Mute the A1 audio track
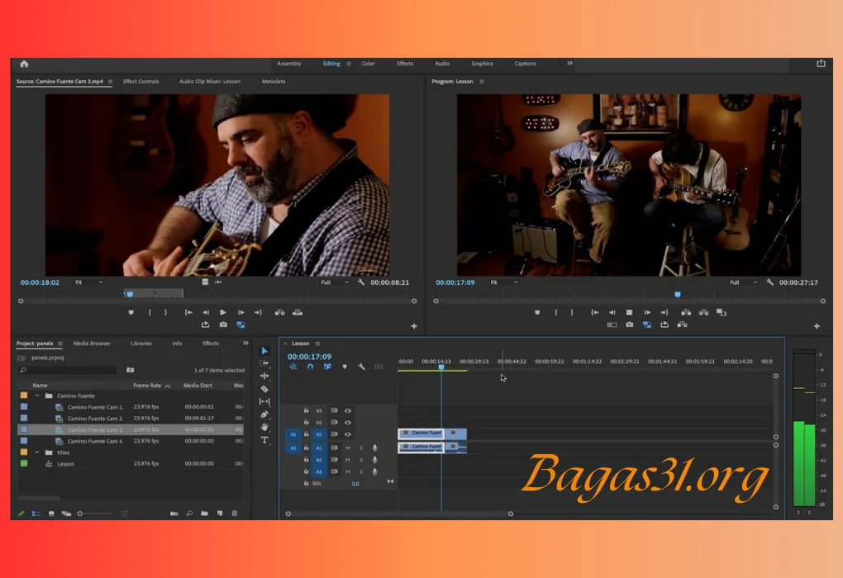 [x=347, y=448]
